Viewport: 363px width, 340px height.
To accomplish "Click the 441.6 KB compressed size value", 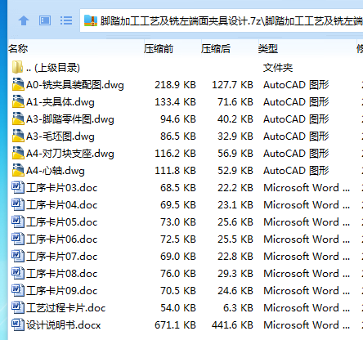I will (x=232, y=325).
